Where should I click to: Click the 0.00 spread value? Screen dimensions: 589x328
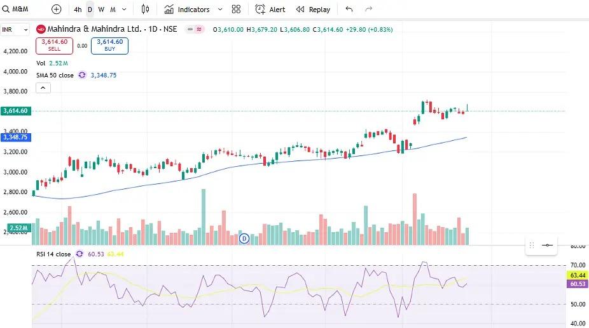82,46
